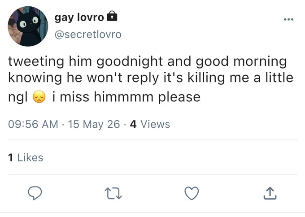Click the padlock protected-account icon
The height and width of the screenshot is (217, 305).
tap(112, 16)
